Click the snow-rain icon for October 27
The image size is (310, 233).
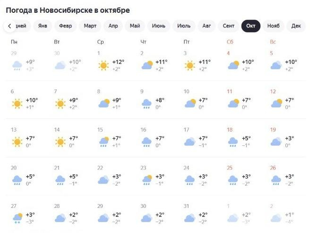point(17,218)
